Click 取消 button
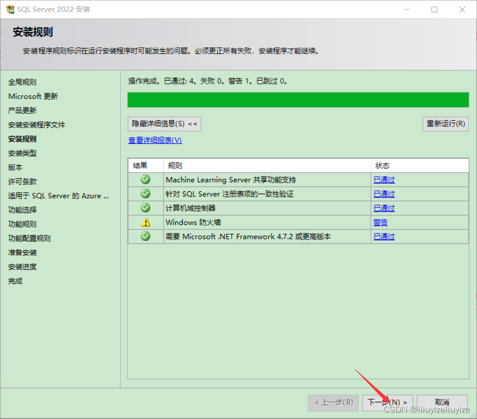 442,402
